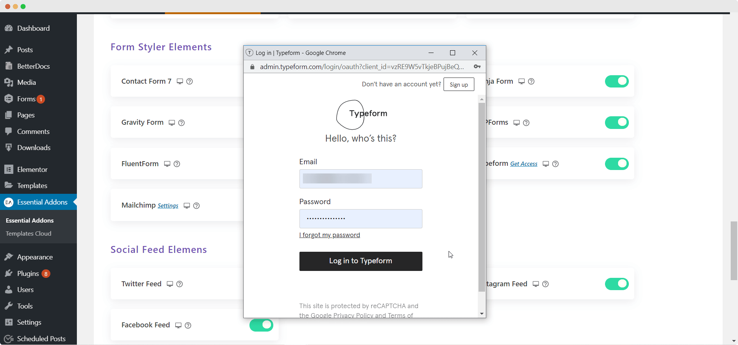Click the Elementor icon in sidebar

click(8, 169)
